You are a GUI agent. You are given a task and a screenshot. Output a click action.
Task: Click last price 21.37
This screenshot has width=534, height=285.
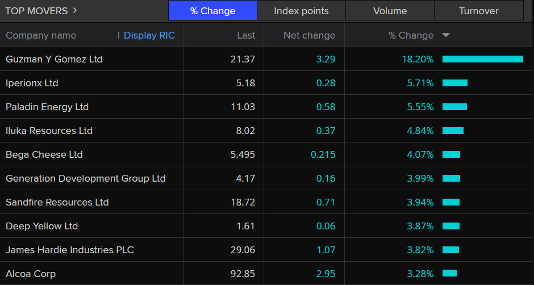pyautogui.click(x=243, y=59)
